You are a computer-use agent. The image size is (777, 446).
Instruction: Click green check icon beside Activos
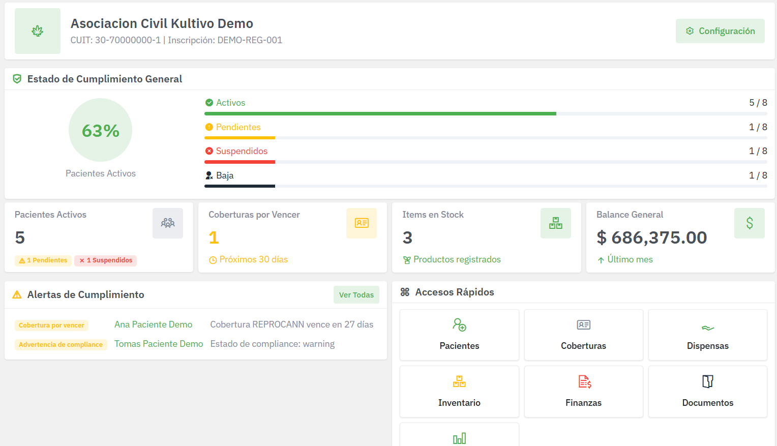(x=209, y=103)
